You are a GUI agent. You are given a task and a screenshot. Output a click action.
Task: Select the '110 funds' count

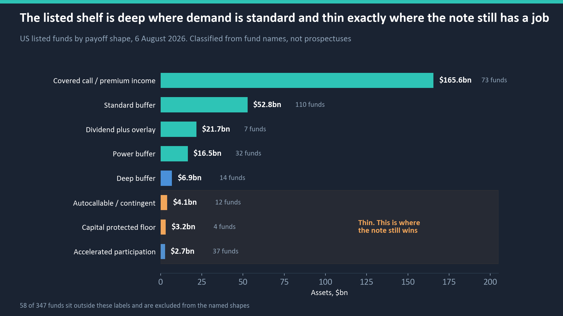[310, 104]
